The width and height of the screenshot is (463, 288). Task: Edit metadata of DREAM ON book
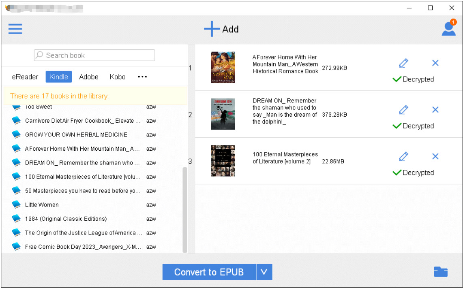coord(403,110)
